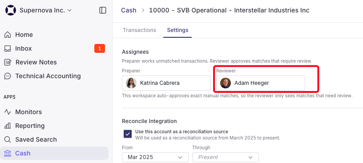Open the Preparer field Katrina Cabrera
The height and width of the screenshot is (163, 363).
(166, 83)
